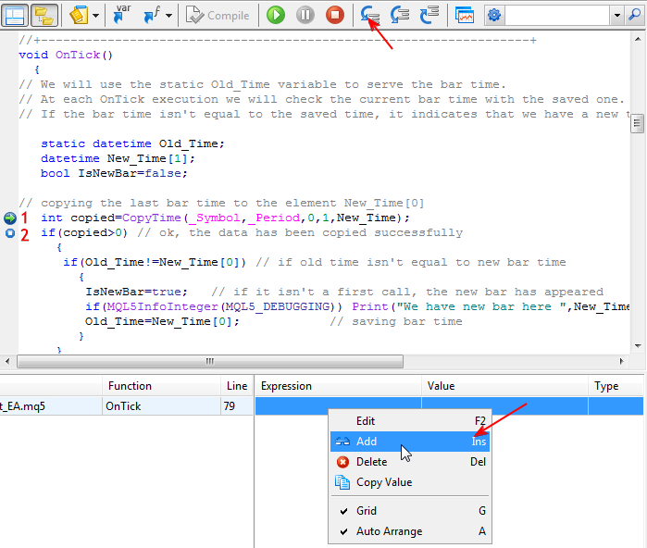The height and width of the screenshot is (548, 647).
Task: Click the Expression column header
Action: click(x=339, y=386)
